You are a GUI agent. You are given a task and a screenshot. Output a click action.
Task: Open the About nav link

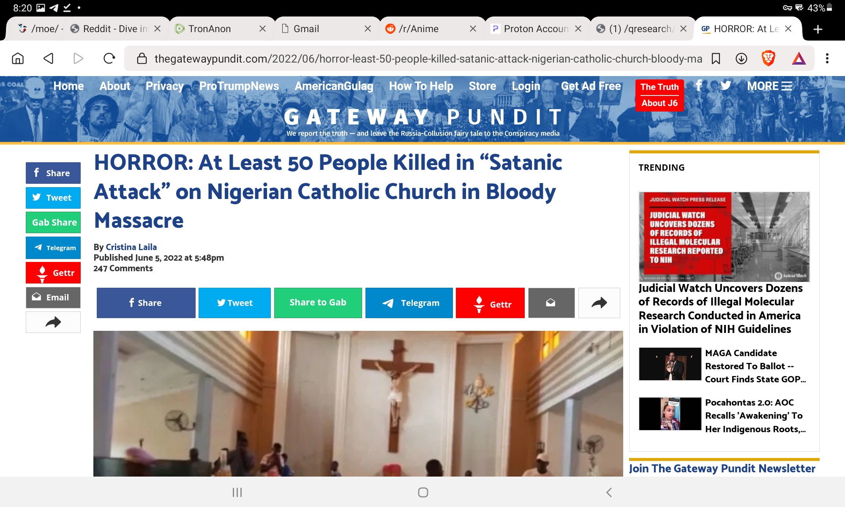pyautogui.click(x=114, y=86)
